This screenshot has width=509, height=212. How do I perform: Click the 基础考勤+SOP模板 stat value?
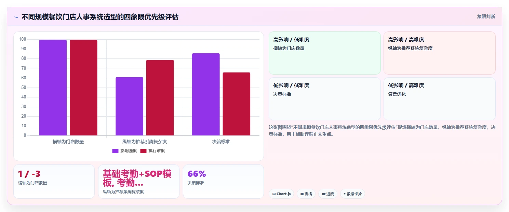click(x=137, y=178)
